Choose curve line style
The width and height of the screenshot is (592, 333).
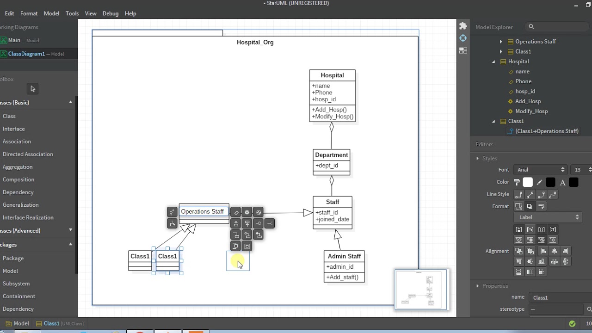(x=552, y=194)
